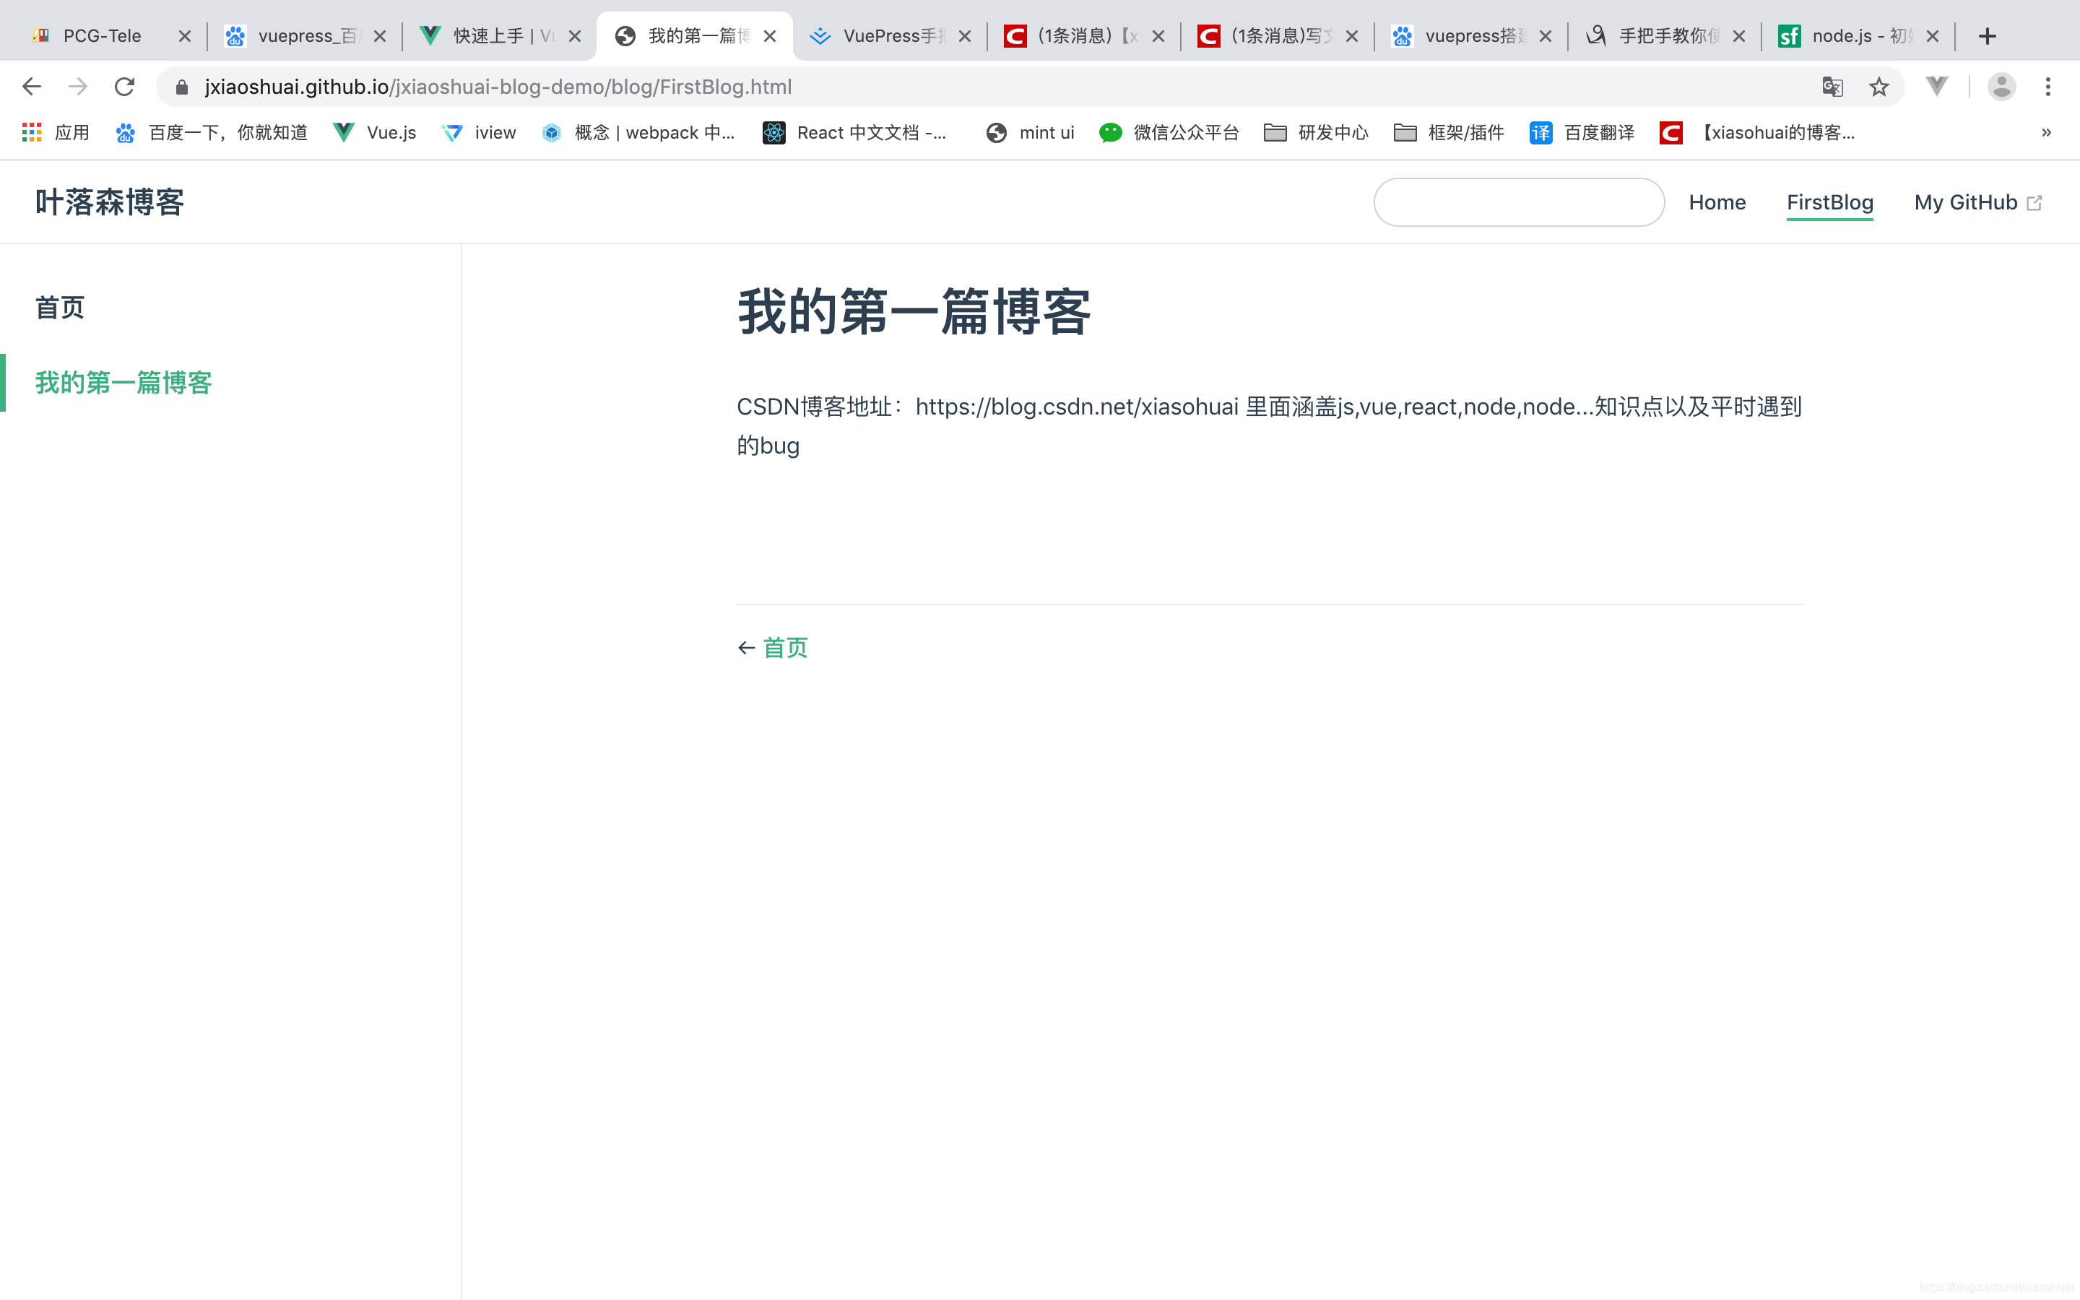
Task: Open the 百度一下，你就知道 bookmark
Action: pyautogui.click(x=212, y=132)
